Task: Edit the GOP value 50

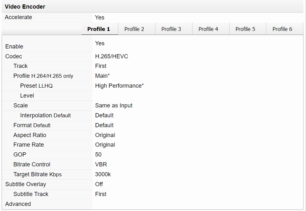Action: [98, 155]
